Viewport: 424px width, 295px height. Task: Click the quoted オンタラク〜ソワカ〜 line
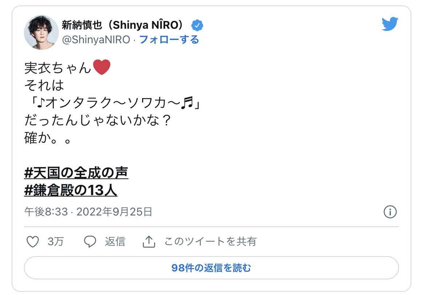click(113, 103)
